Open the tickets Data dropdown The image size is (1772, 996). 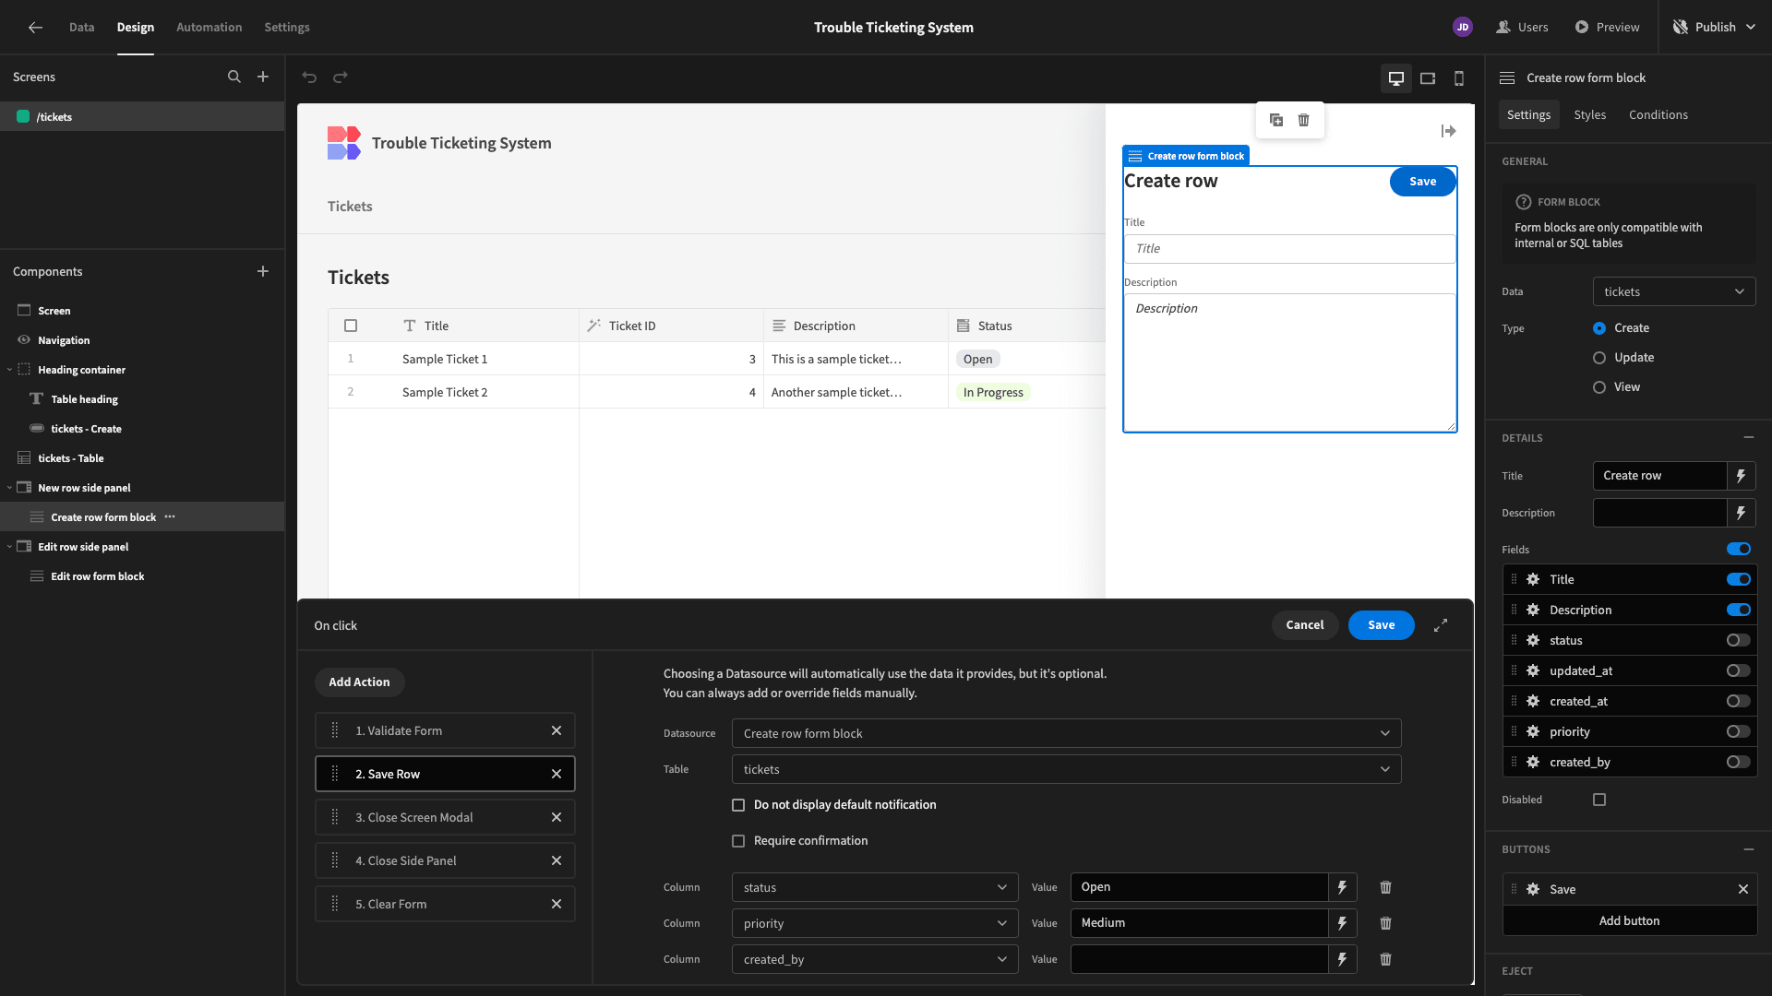pyautogui.click(x=1673, y=291)
